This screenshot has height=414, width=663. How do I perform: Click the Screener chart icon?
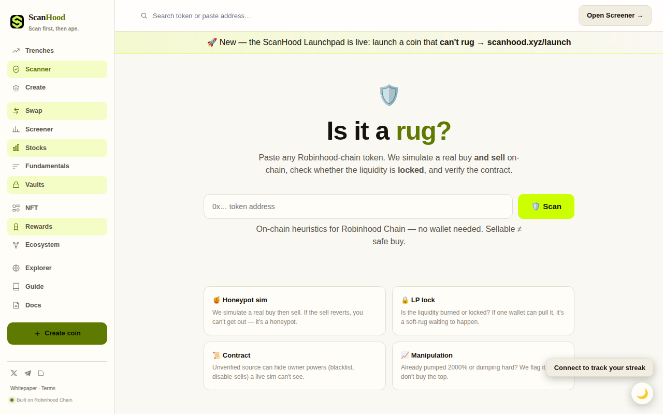click(16, 129)
